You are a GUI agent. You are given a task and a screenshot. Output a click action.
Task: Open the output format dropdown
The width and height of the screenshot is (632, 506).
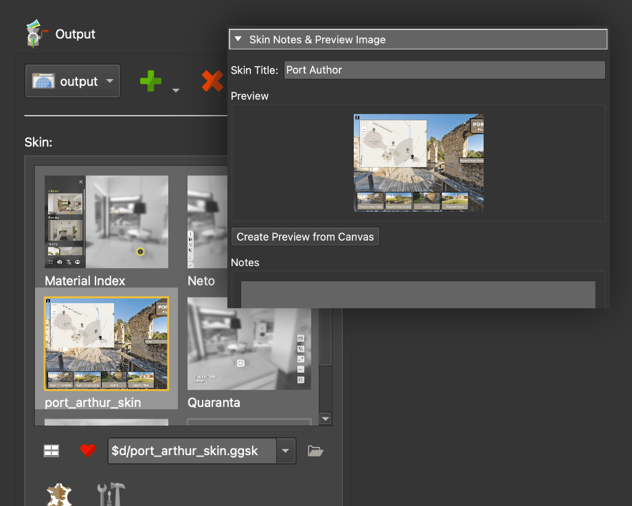point(72,81)
